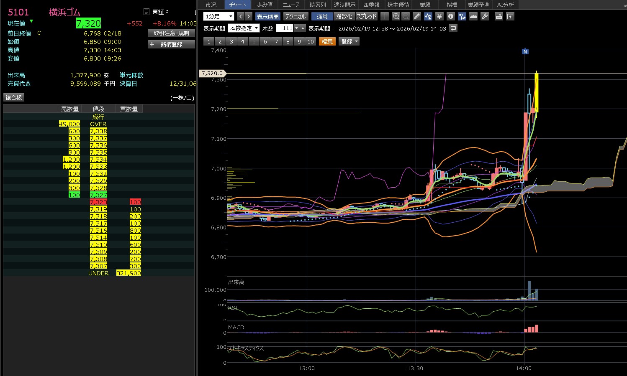Enable スプレッド chart mode

click(366, 16)
